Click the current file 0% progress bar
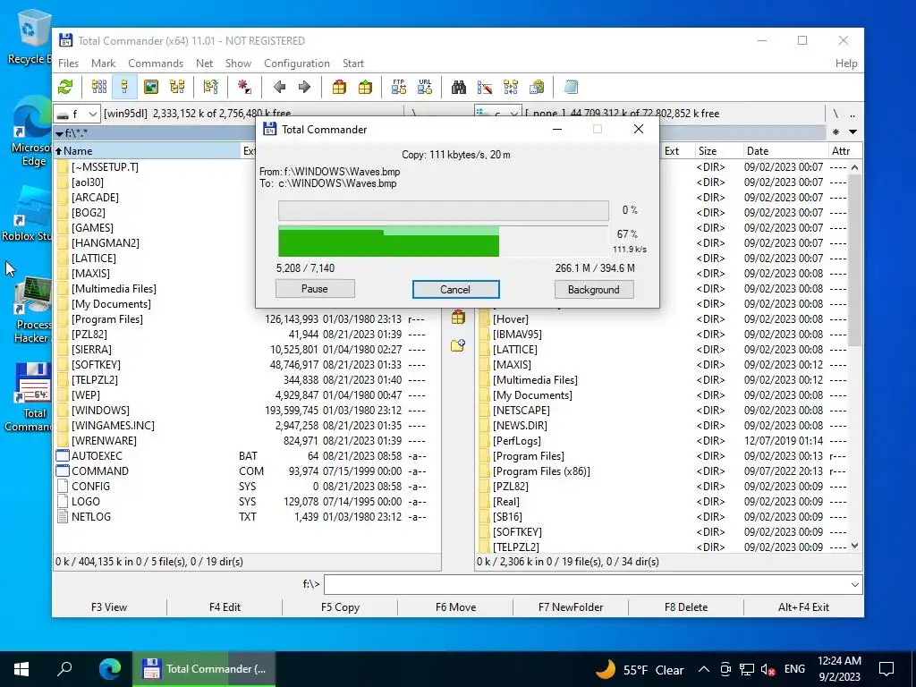The width and height of the screenshot is (916, 687). (444, 210)
